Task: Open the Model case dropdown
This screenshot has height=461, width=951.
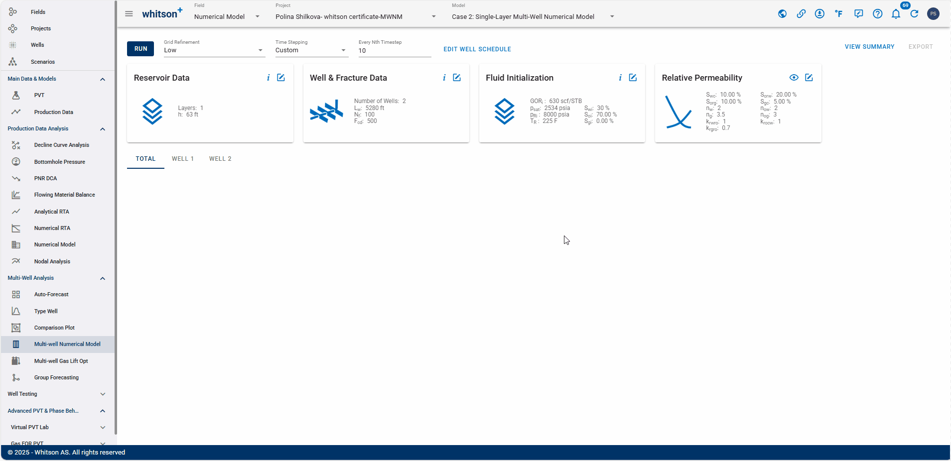Action: [533, 16]
